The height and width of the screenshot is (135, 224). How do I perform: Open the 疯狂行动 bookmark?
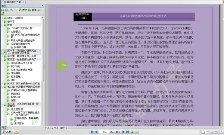(16, 67)
